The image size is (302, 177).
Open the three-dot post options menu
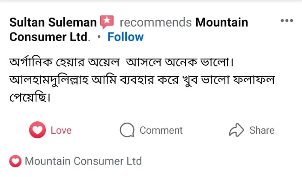pos(287,21)
